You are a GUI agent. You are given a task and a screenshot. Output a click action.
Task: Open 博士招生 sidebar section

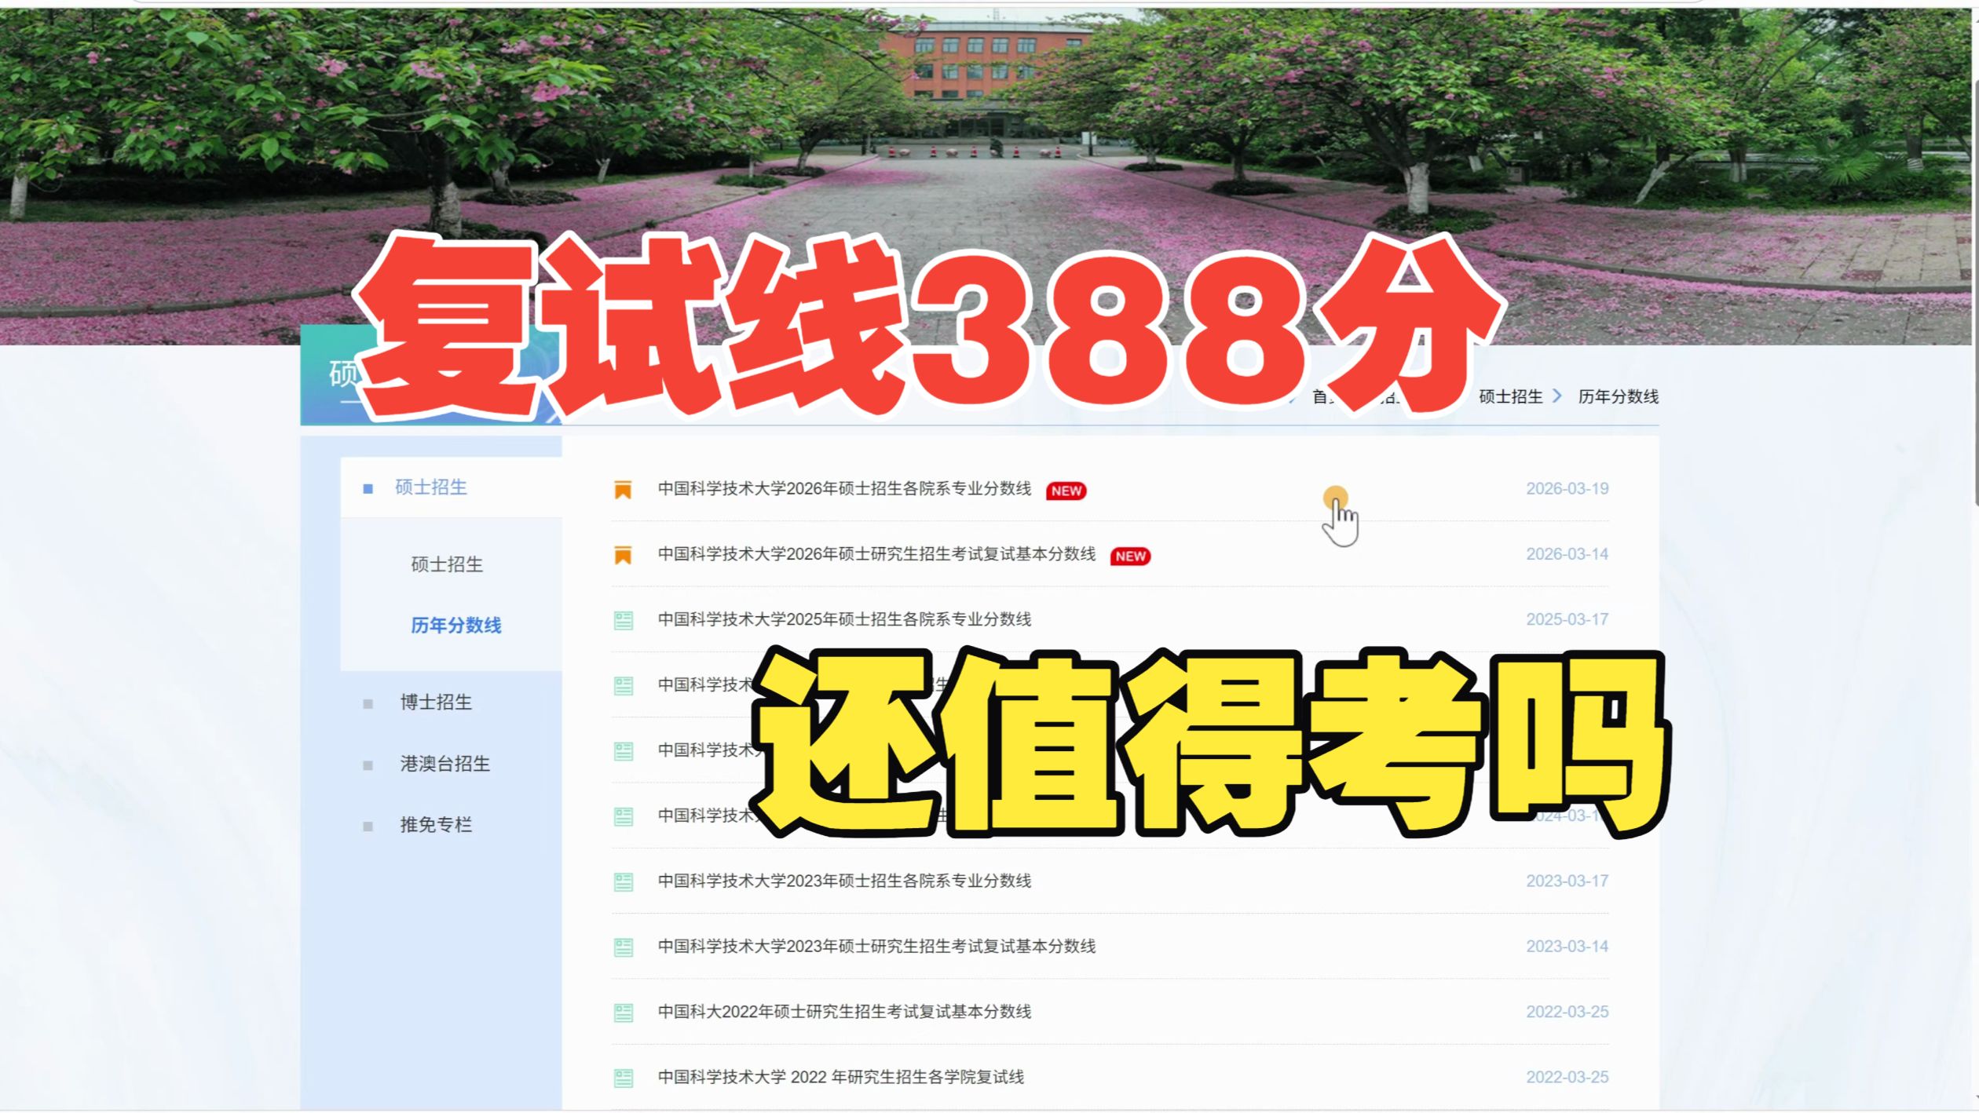coord(436,702)
